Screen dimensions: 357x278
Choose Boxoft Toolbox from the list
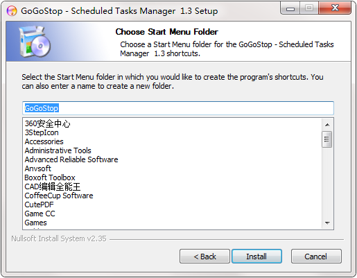50,177
